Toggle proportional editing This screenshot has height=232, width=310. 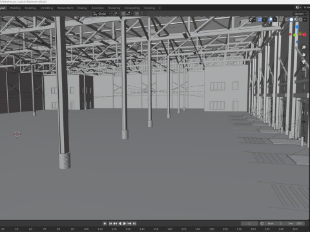click(x=137, y=14)
